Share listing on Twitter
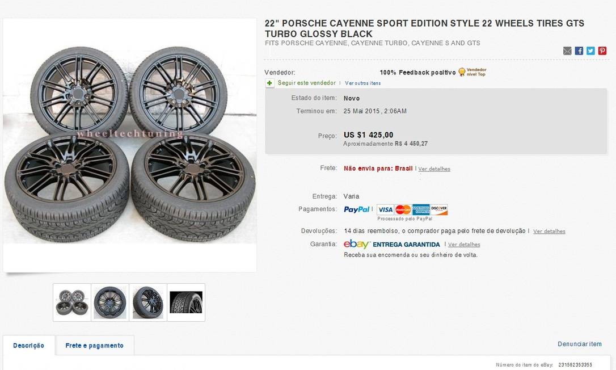The image size is (616, 370). (590, 51)
